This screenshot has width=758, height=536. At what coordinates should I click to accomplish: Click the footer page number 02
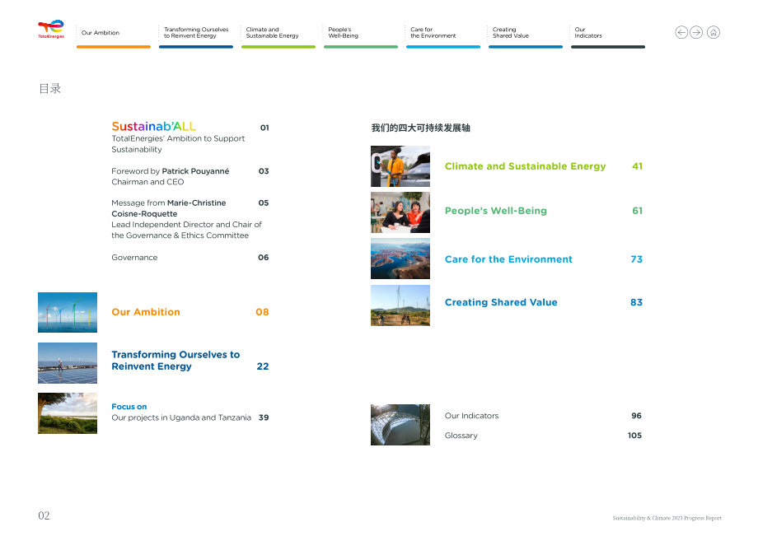pyautogui.click(x=44, y=515)
